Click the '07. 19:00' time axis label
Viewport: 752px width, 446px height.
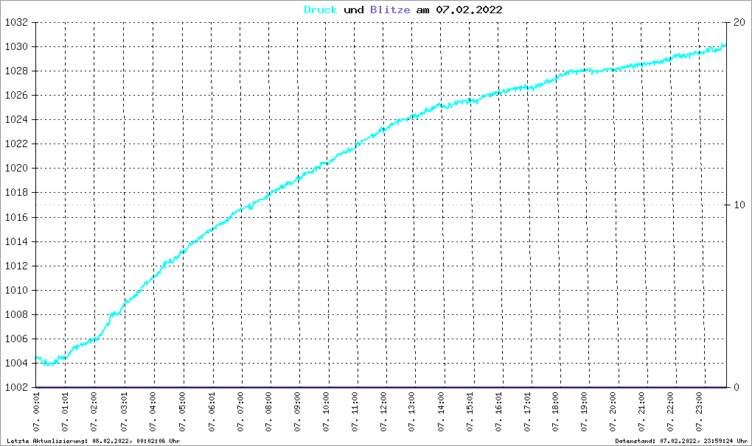(585, 412)
